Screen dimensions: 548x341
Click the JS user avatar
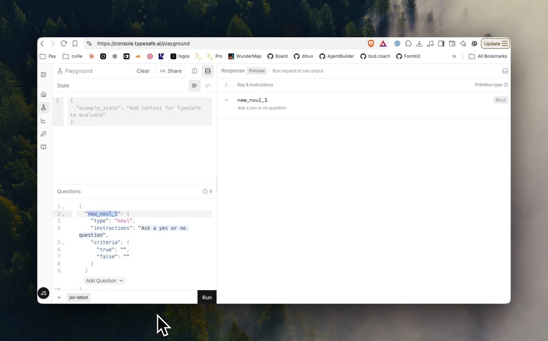pyautogui.click(x=43, y=293)
